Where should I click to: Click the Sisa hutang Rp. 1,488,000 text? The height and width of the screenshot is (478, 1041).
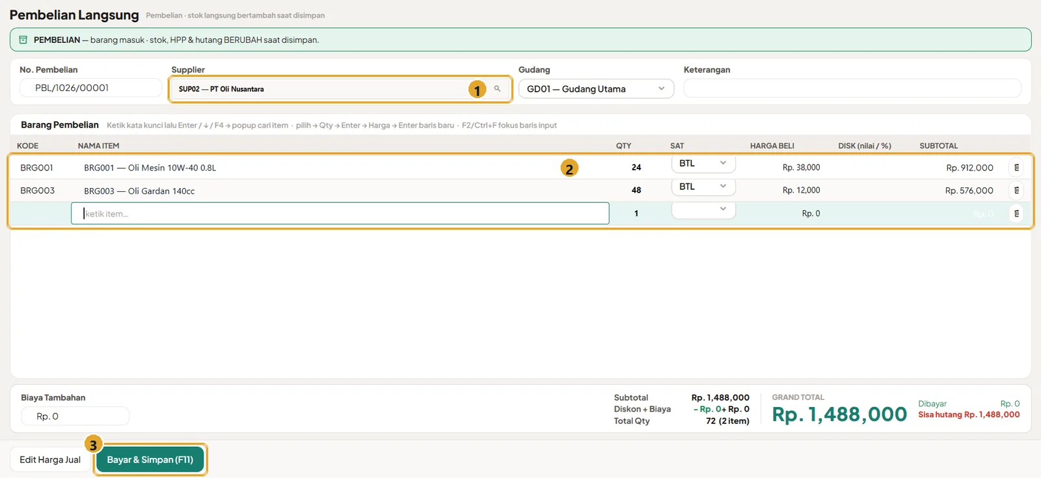pos(969,415)
